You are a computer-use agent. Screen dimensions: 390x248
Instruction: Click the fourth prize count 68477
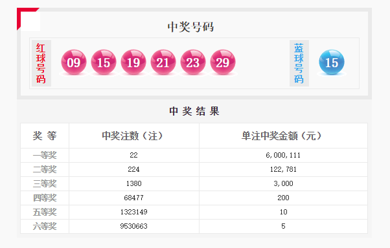pyautogui.click(x=134, y=198)
